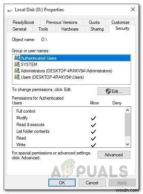Click the Users group icon

pos(17,77)
